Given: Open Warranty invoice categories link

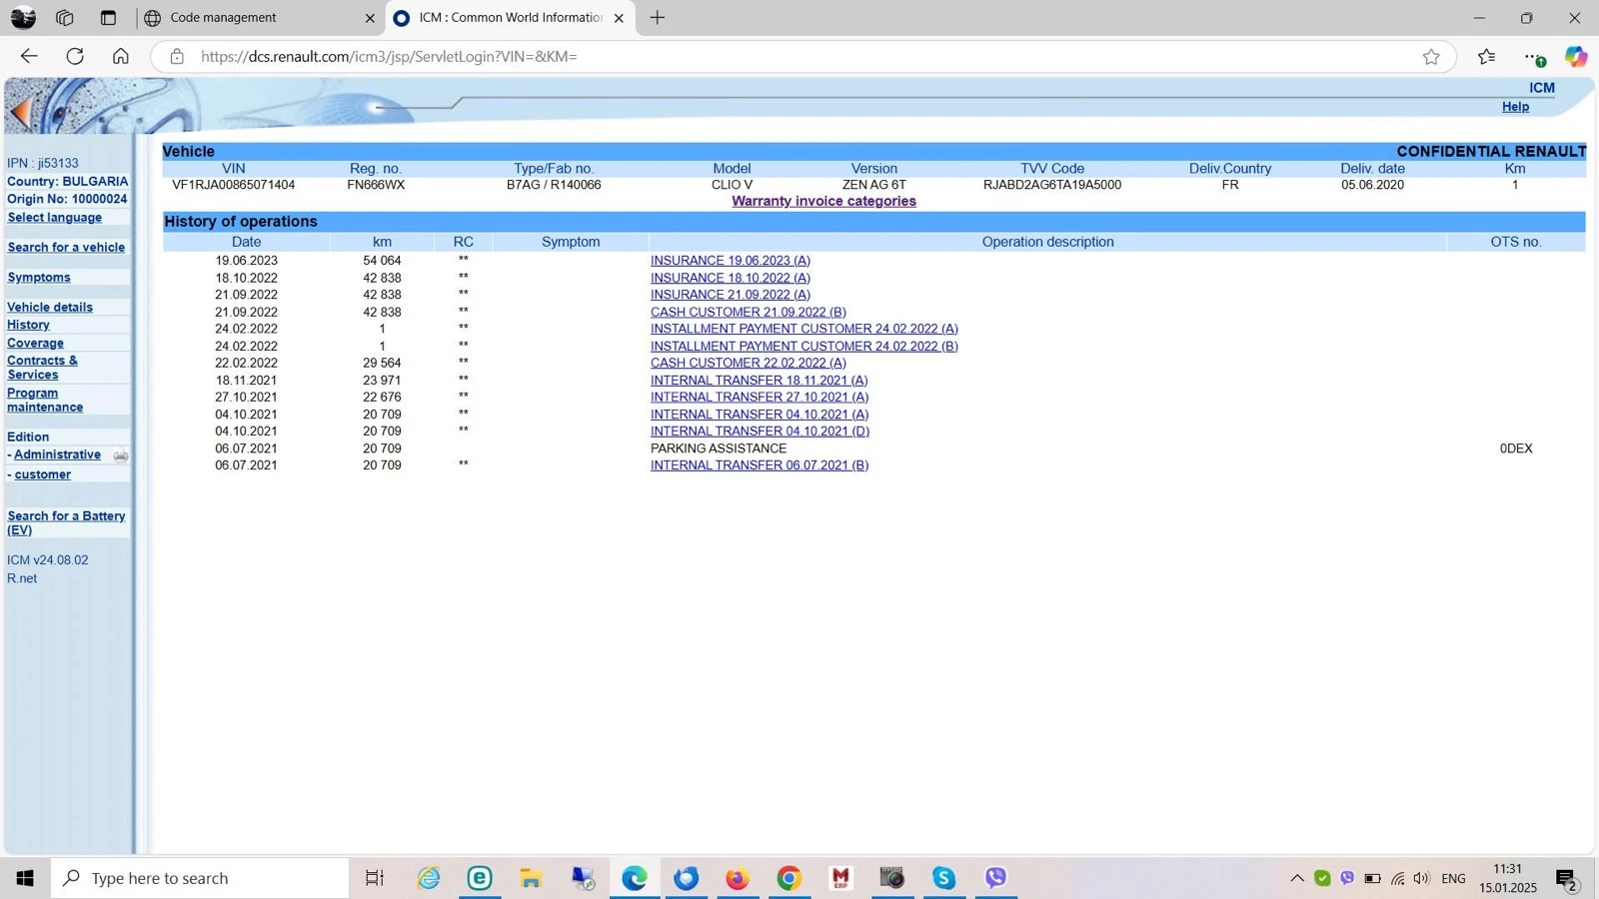Looking at the screenshot, I should pyautogui.click(x=823, y=201).
